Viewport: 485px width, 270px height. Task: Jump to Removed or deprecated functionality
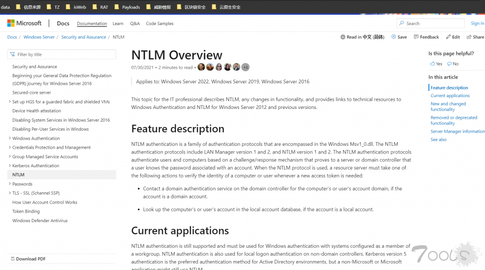tap(454, 120)
